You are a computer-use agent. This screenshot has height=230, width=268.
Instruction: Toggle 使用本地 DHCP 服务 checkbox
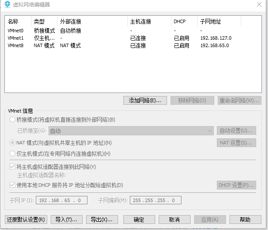12,185
